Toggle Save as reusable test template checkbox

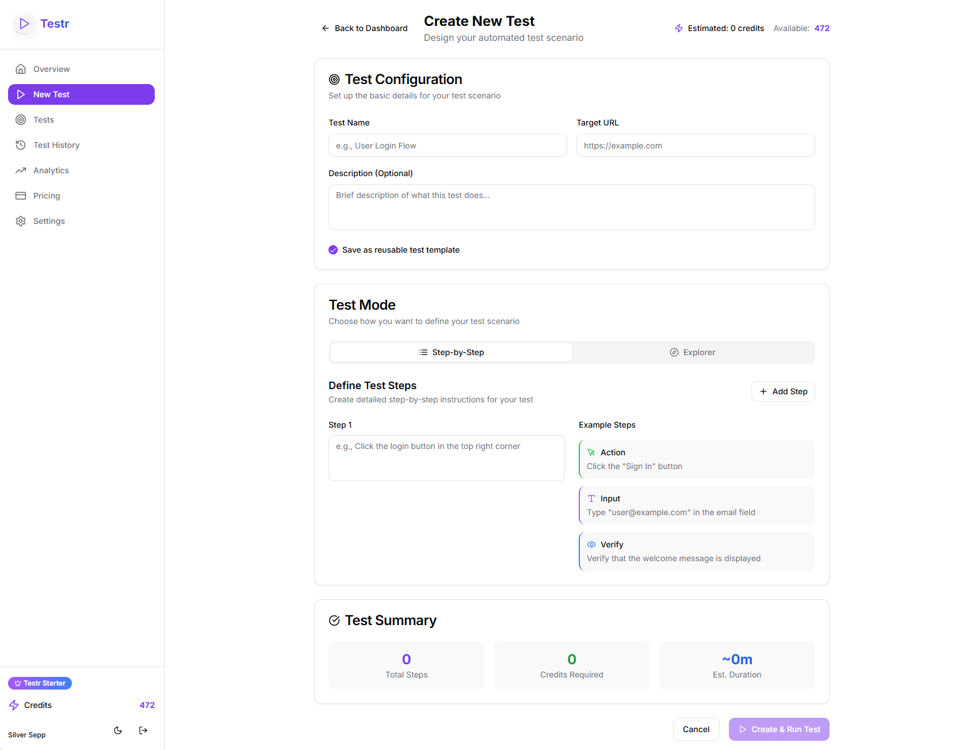tap(333, 250)
